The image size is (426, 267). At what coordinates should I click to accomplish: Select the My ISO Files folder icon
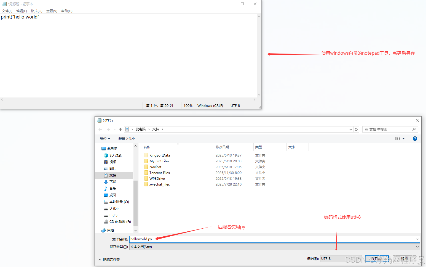pos(146,161)
